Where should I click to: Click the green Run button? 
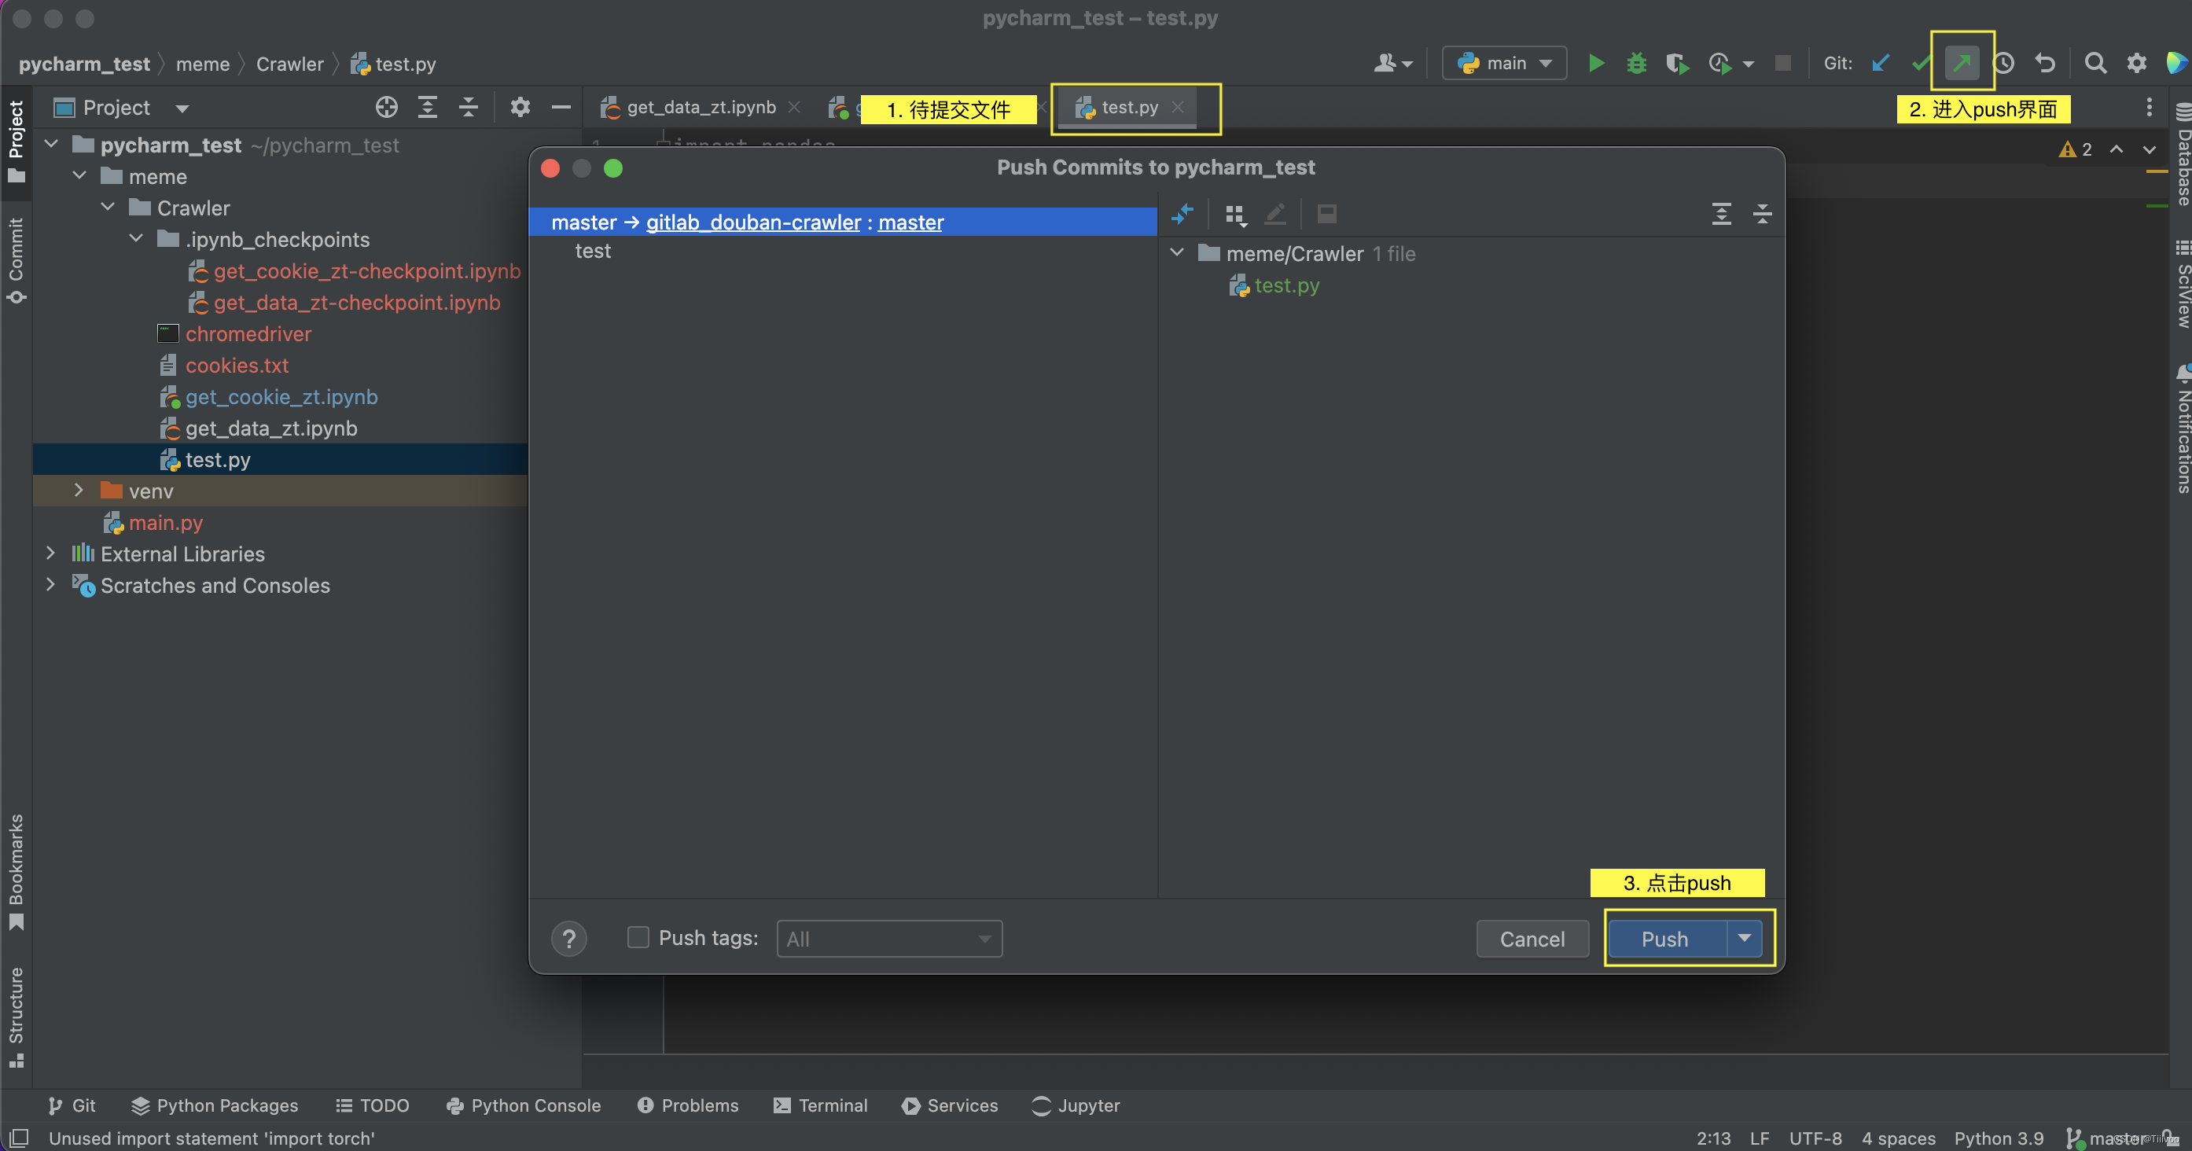[x=1595, y=63]
